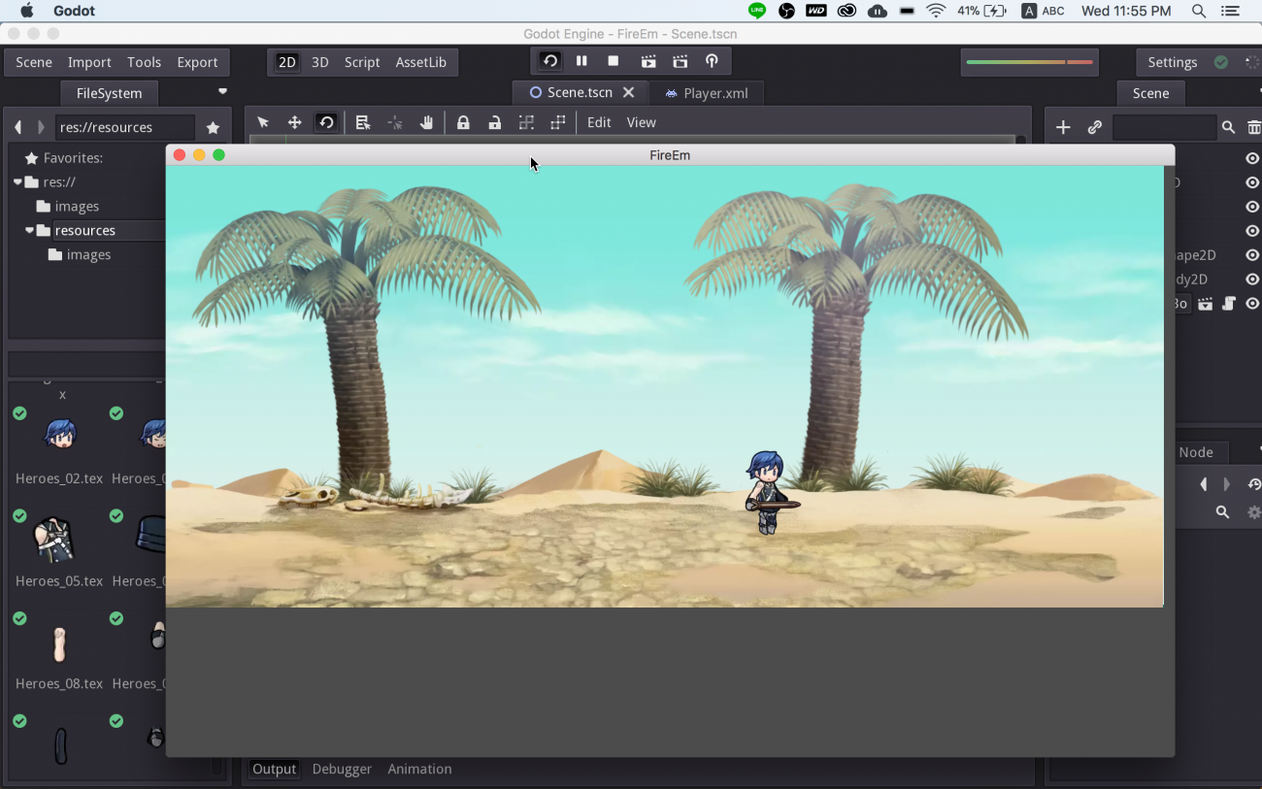Open Spotlight search in macOS menu bar

coord(1199,11)
